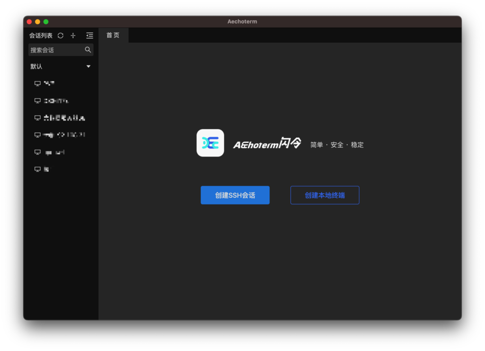
Task: Minimize the Aechoterm window
Action: (x=37, y=22)
